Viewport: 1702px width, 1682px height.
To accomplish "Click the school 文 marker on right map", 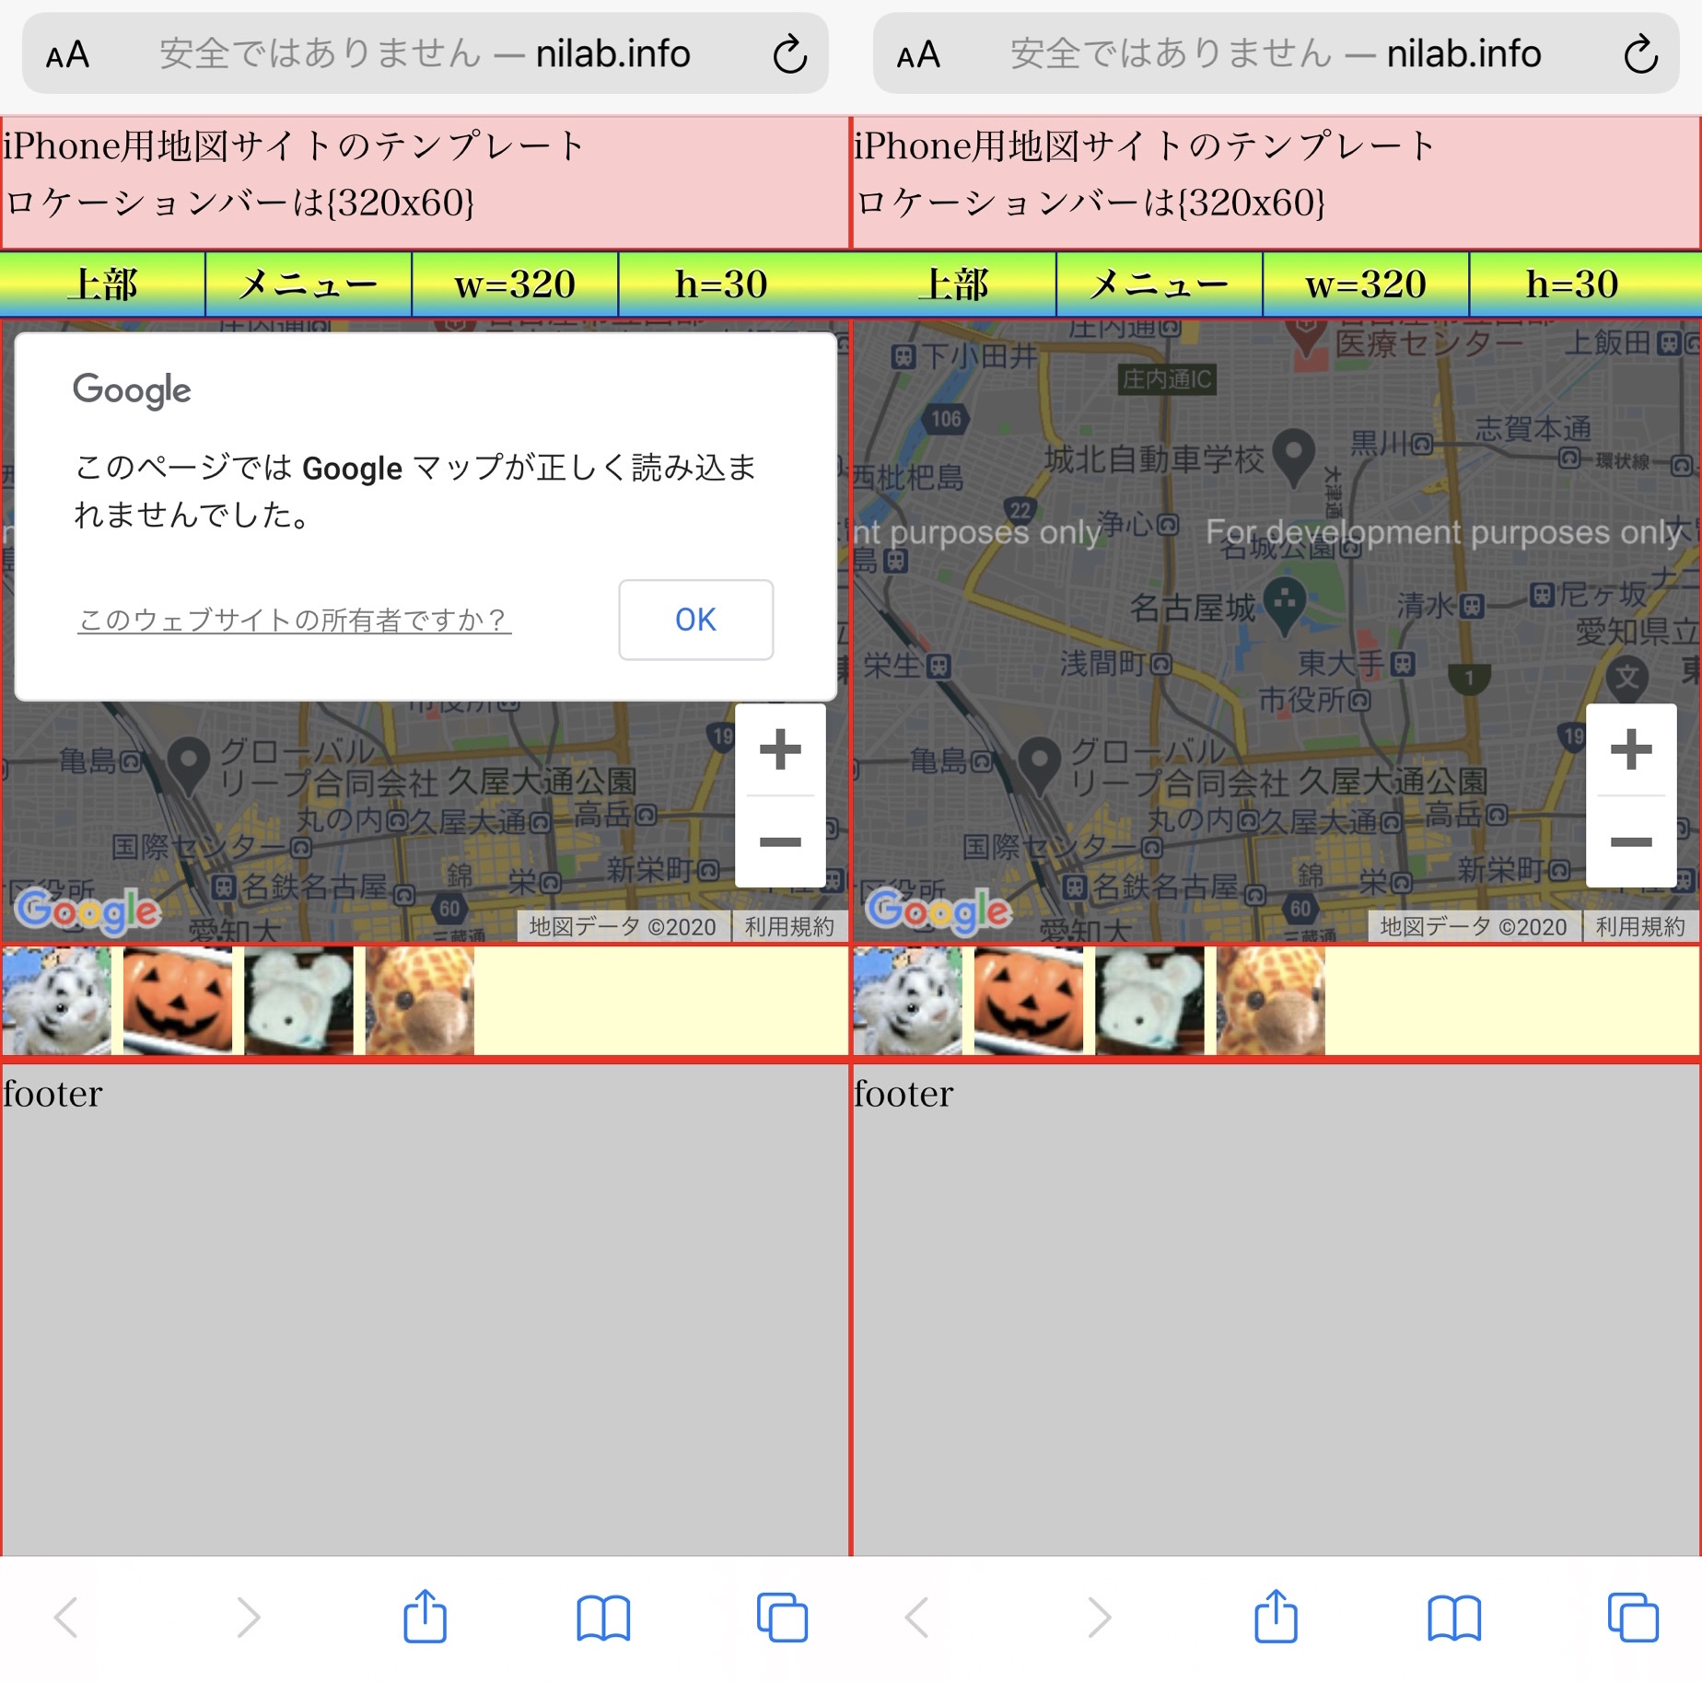I will pos(1627,679).
